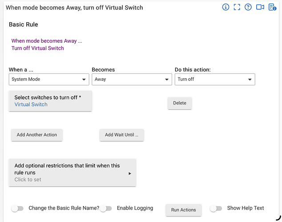Click the fullscreen brackets icon

(x=237, y=7)
